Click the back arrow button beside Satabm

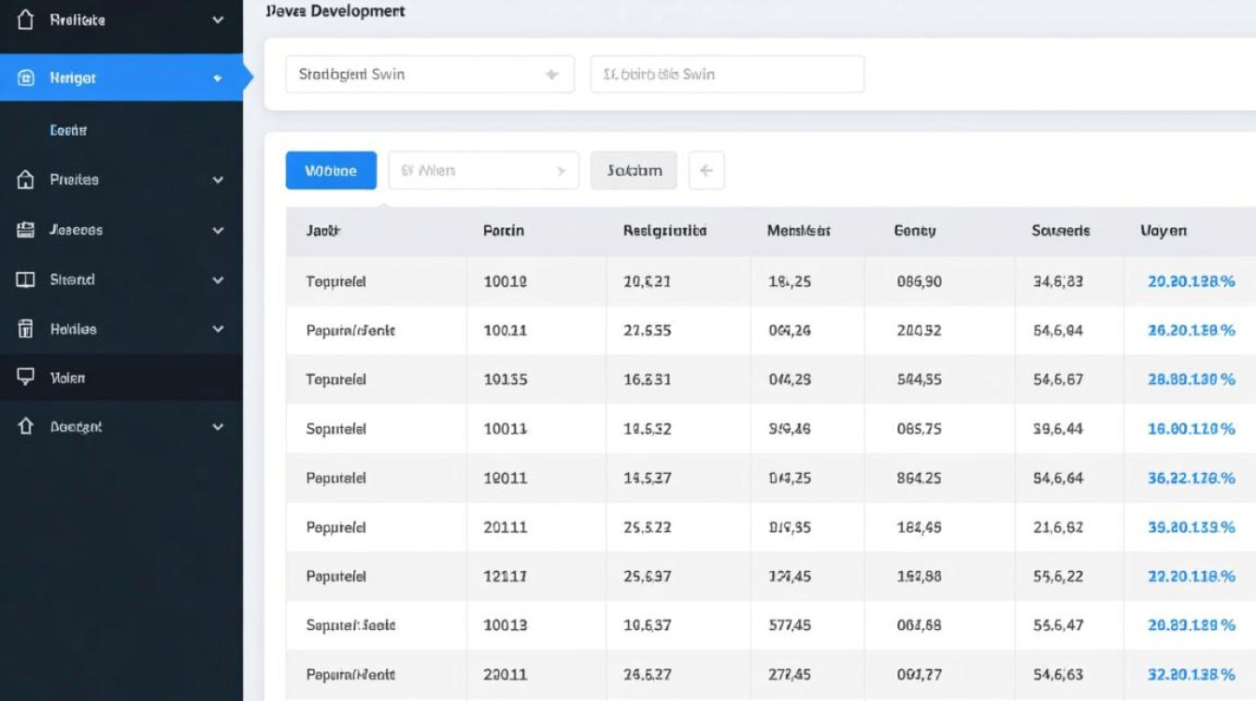pos(706,171)
